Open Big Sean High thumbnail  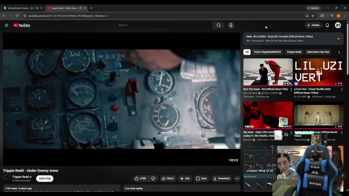[x=268, y=115]
